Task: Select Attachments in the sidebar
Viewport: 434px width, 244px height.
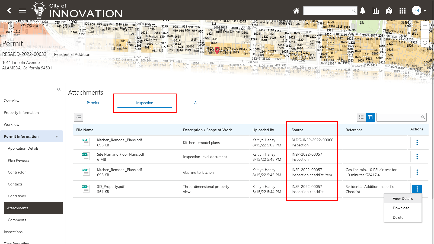Action: (33, 208)
